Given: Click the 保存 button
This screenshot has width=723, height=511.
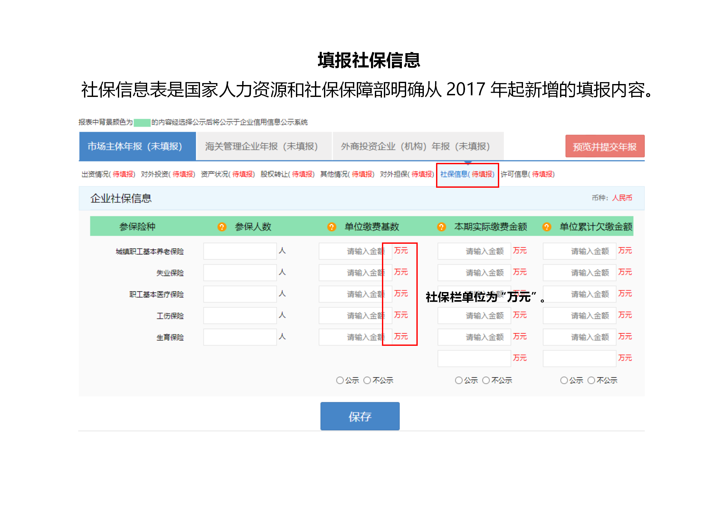Looking at the screenshot, I should point(360,416).
